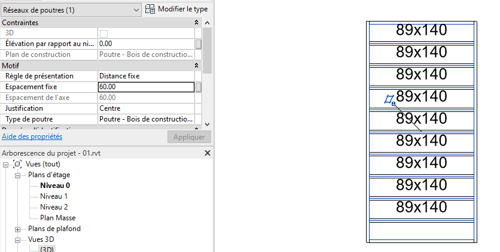
Task: Open the Niveau 1 floor plan
Action: 54,196
